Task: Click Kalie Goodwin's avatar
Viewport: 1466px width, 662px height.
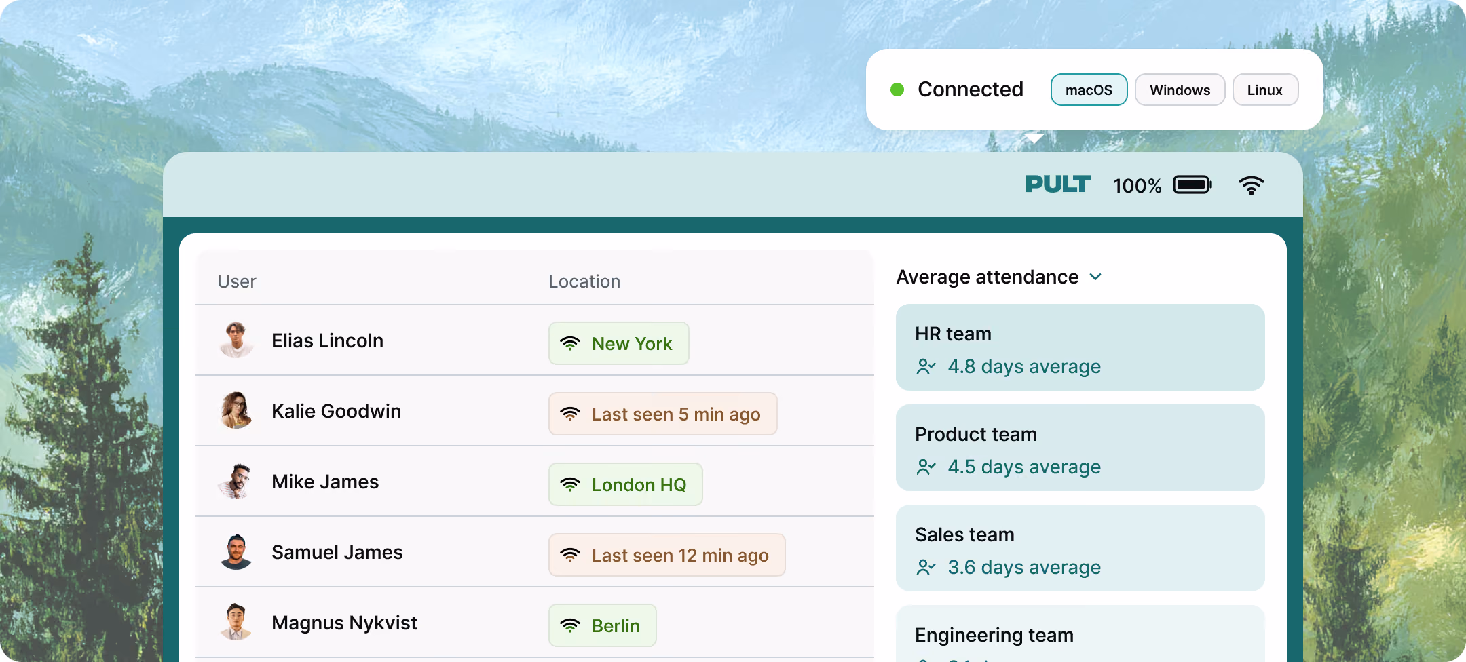Action: click(236, 410)
